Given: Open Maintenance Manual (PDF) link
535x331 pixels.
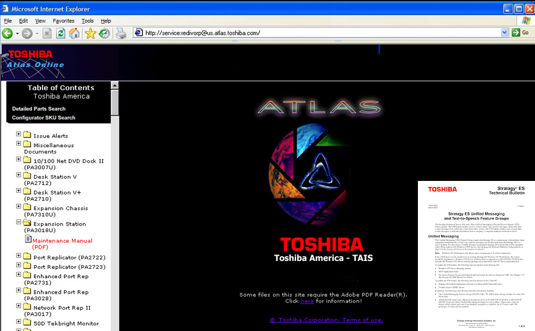Looking at the screenshot, I should [x=62, y=244].
